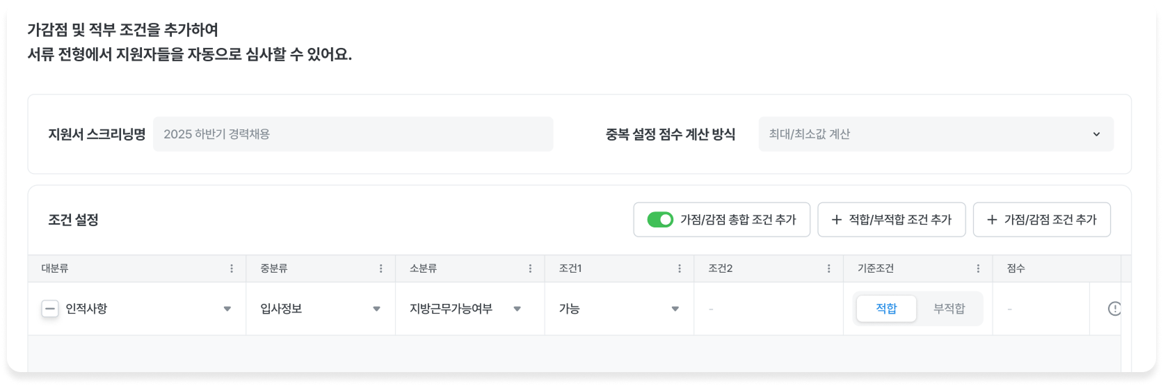Expand the 인적사항 대분류 dropdown
The width and height of the screenshot is (1163, 386).
[x=227, y=309]
